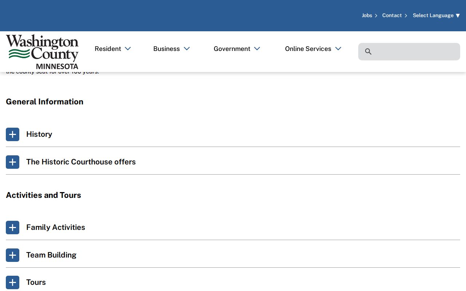Expand the History section plus icon
Image resolution: width=466 pixels, height=291 pixels.
[x=12, y=134]
